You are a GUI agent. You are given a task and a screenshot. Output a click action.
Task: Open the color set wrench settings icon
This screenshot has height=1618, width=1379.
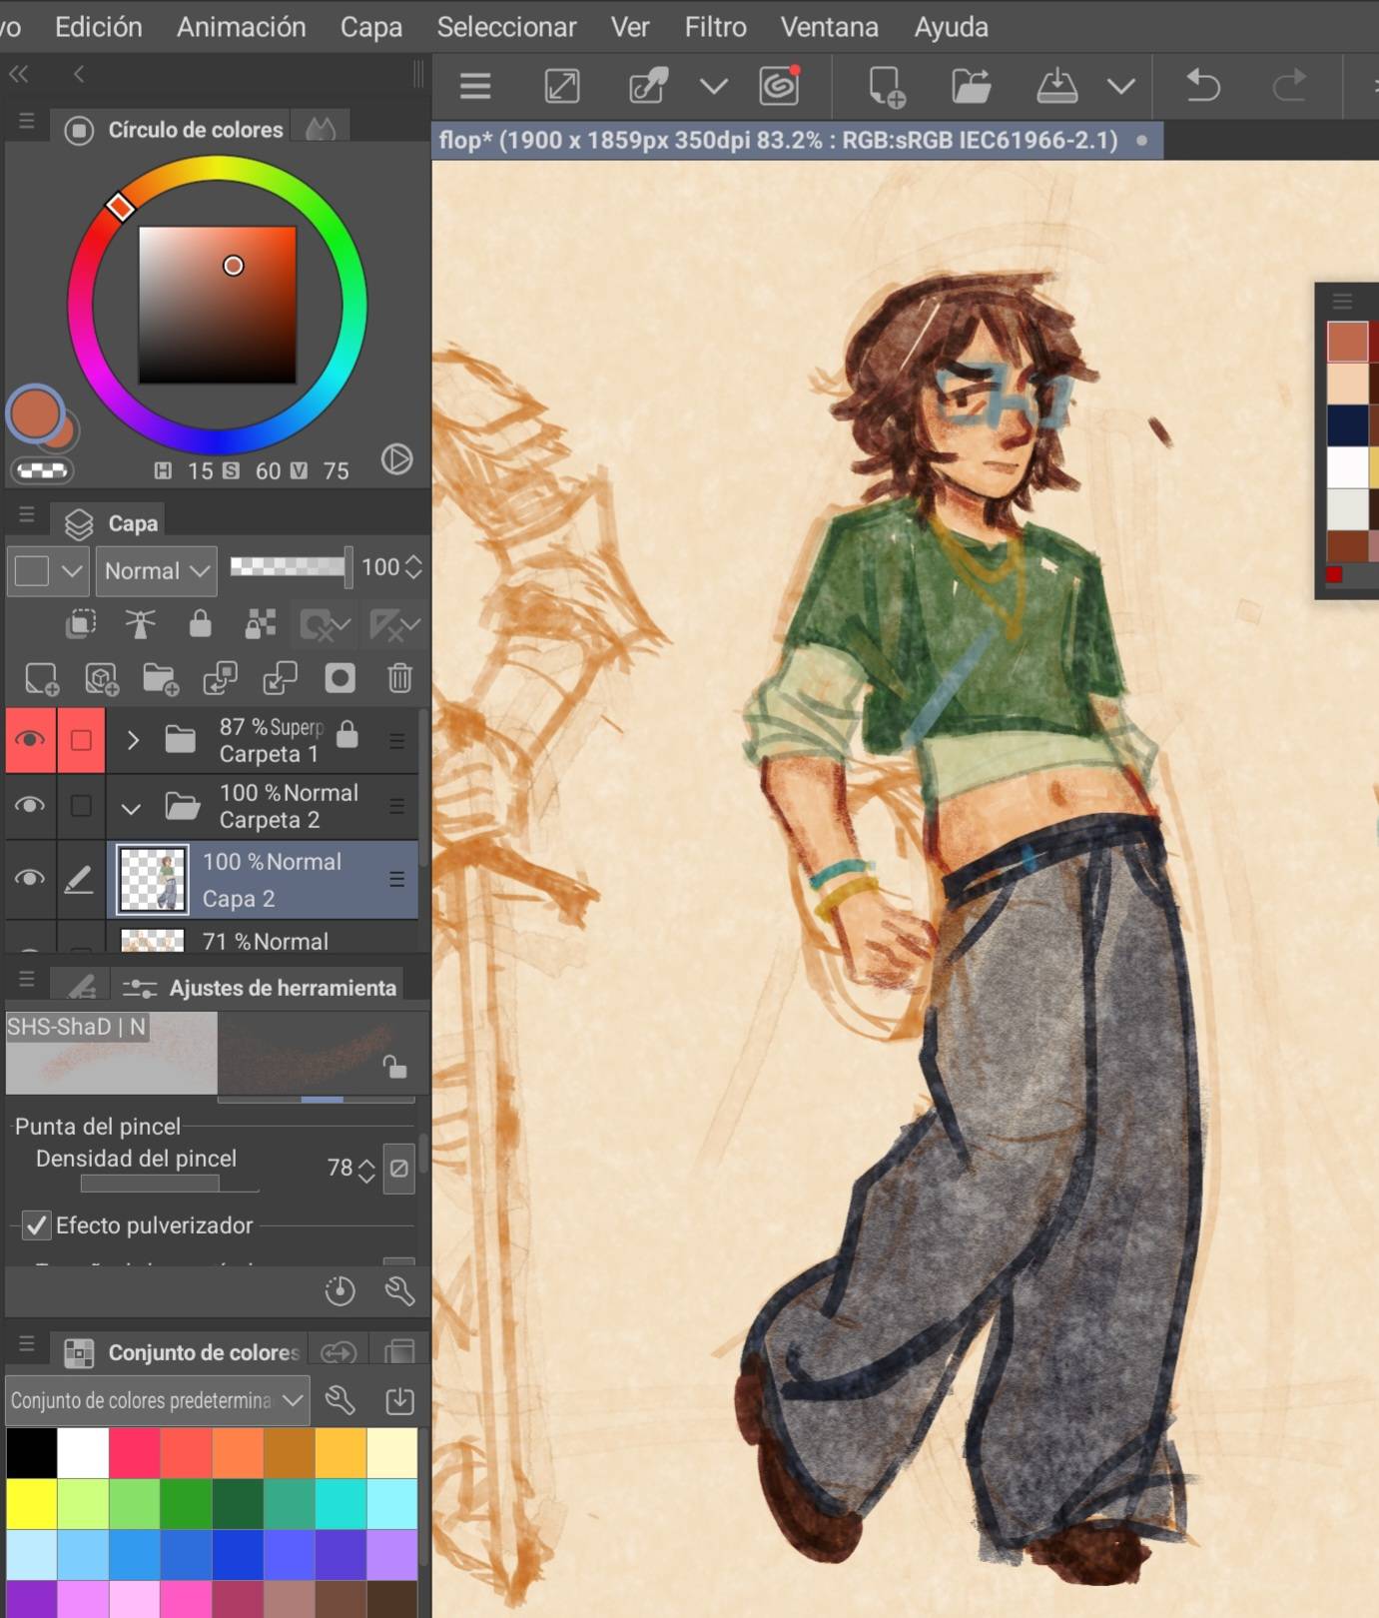(x=340, y=1400)
